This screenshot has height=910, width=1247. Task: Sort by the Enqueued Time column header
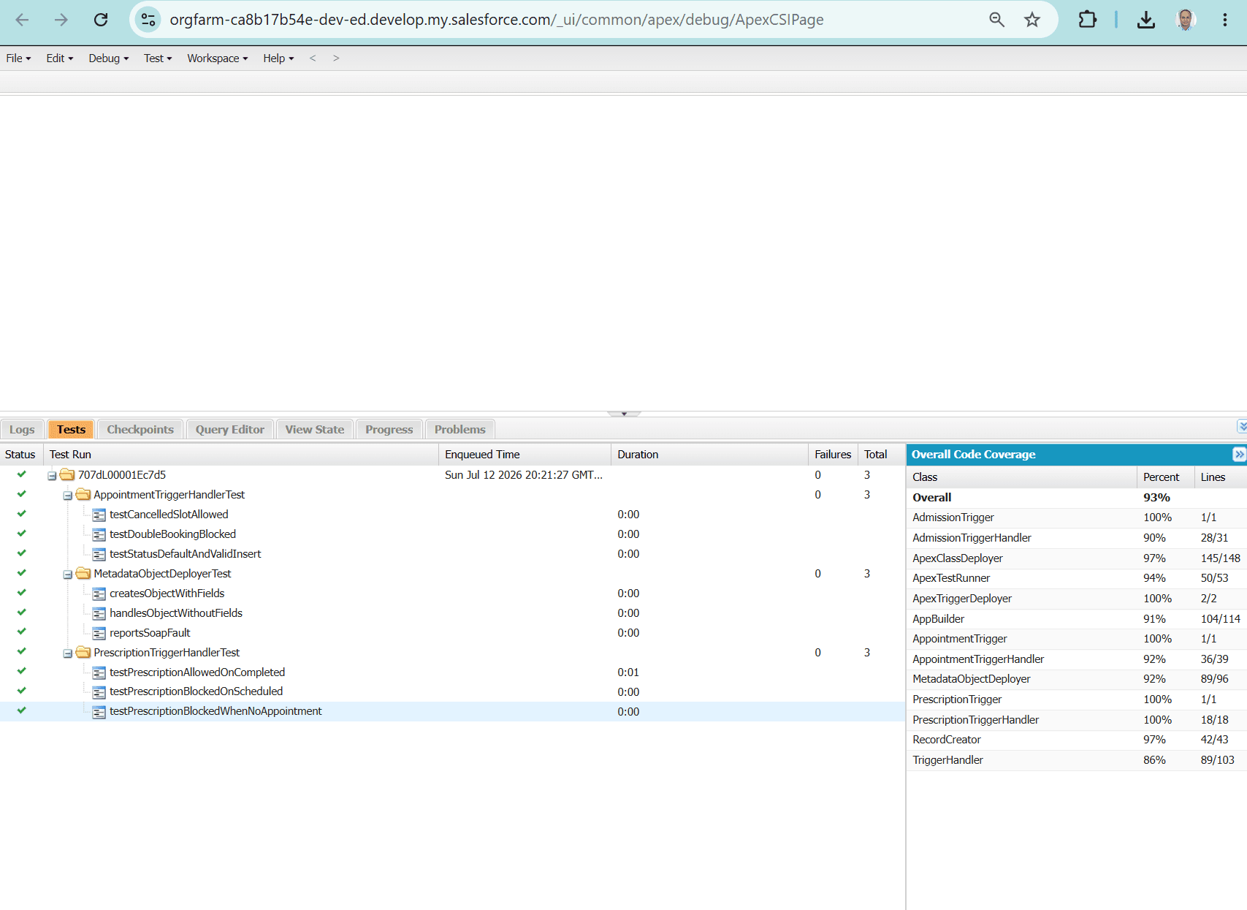[525, 455]
